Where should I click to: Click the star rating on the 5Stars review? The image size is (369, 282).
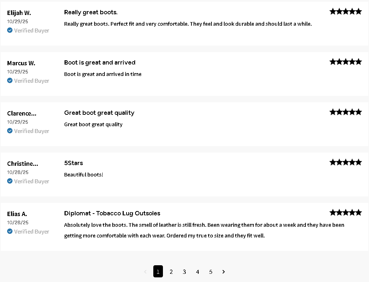(x=345, y=162)
